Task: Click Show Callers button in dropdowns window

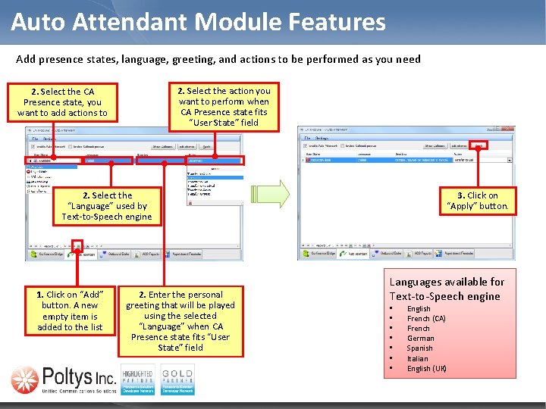Action: [163, 147]
